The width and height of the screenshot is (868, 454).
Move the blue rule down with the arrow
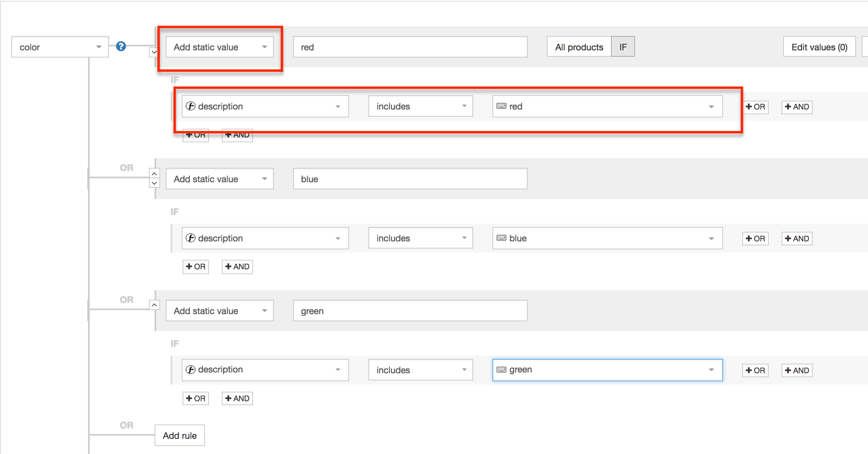[154, 183]
